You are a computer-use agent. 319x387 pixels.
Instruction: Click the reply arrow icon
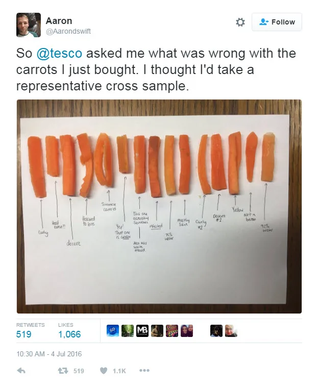[x=21, y=371]
